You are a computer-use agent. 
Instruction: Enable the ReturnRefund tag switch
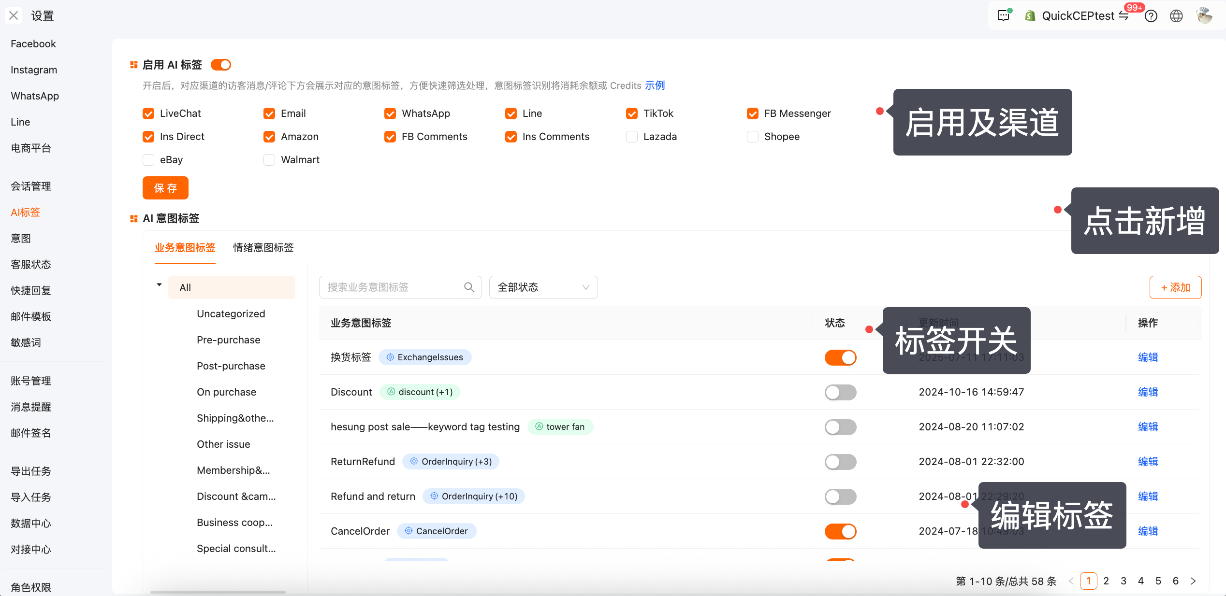841,462
